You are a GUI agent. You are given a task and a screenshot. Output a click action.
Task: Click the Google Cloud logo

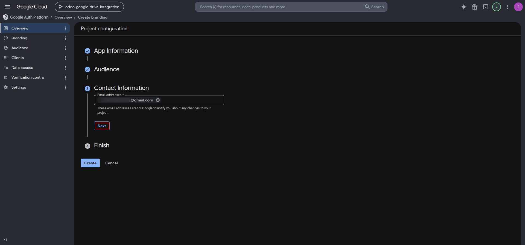pyautogui.click(x=32, y=7)
